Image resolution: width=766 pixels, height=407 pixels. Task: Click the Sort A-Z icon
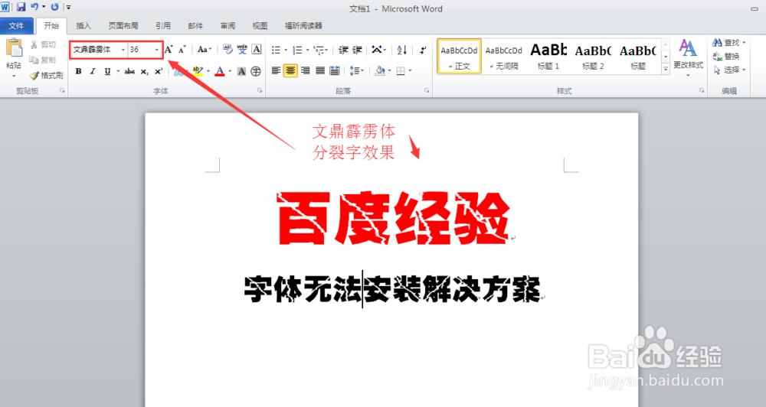coord(401,50)
